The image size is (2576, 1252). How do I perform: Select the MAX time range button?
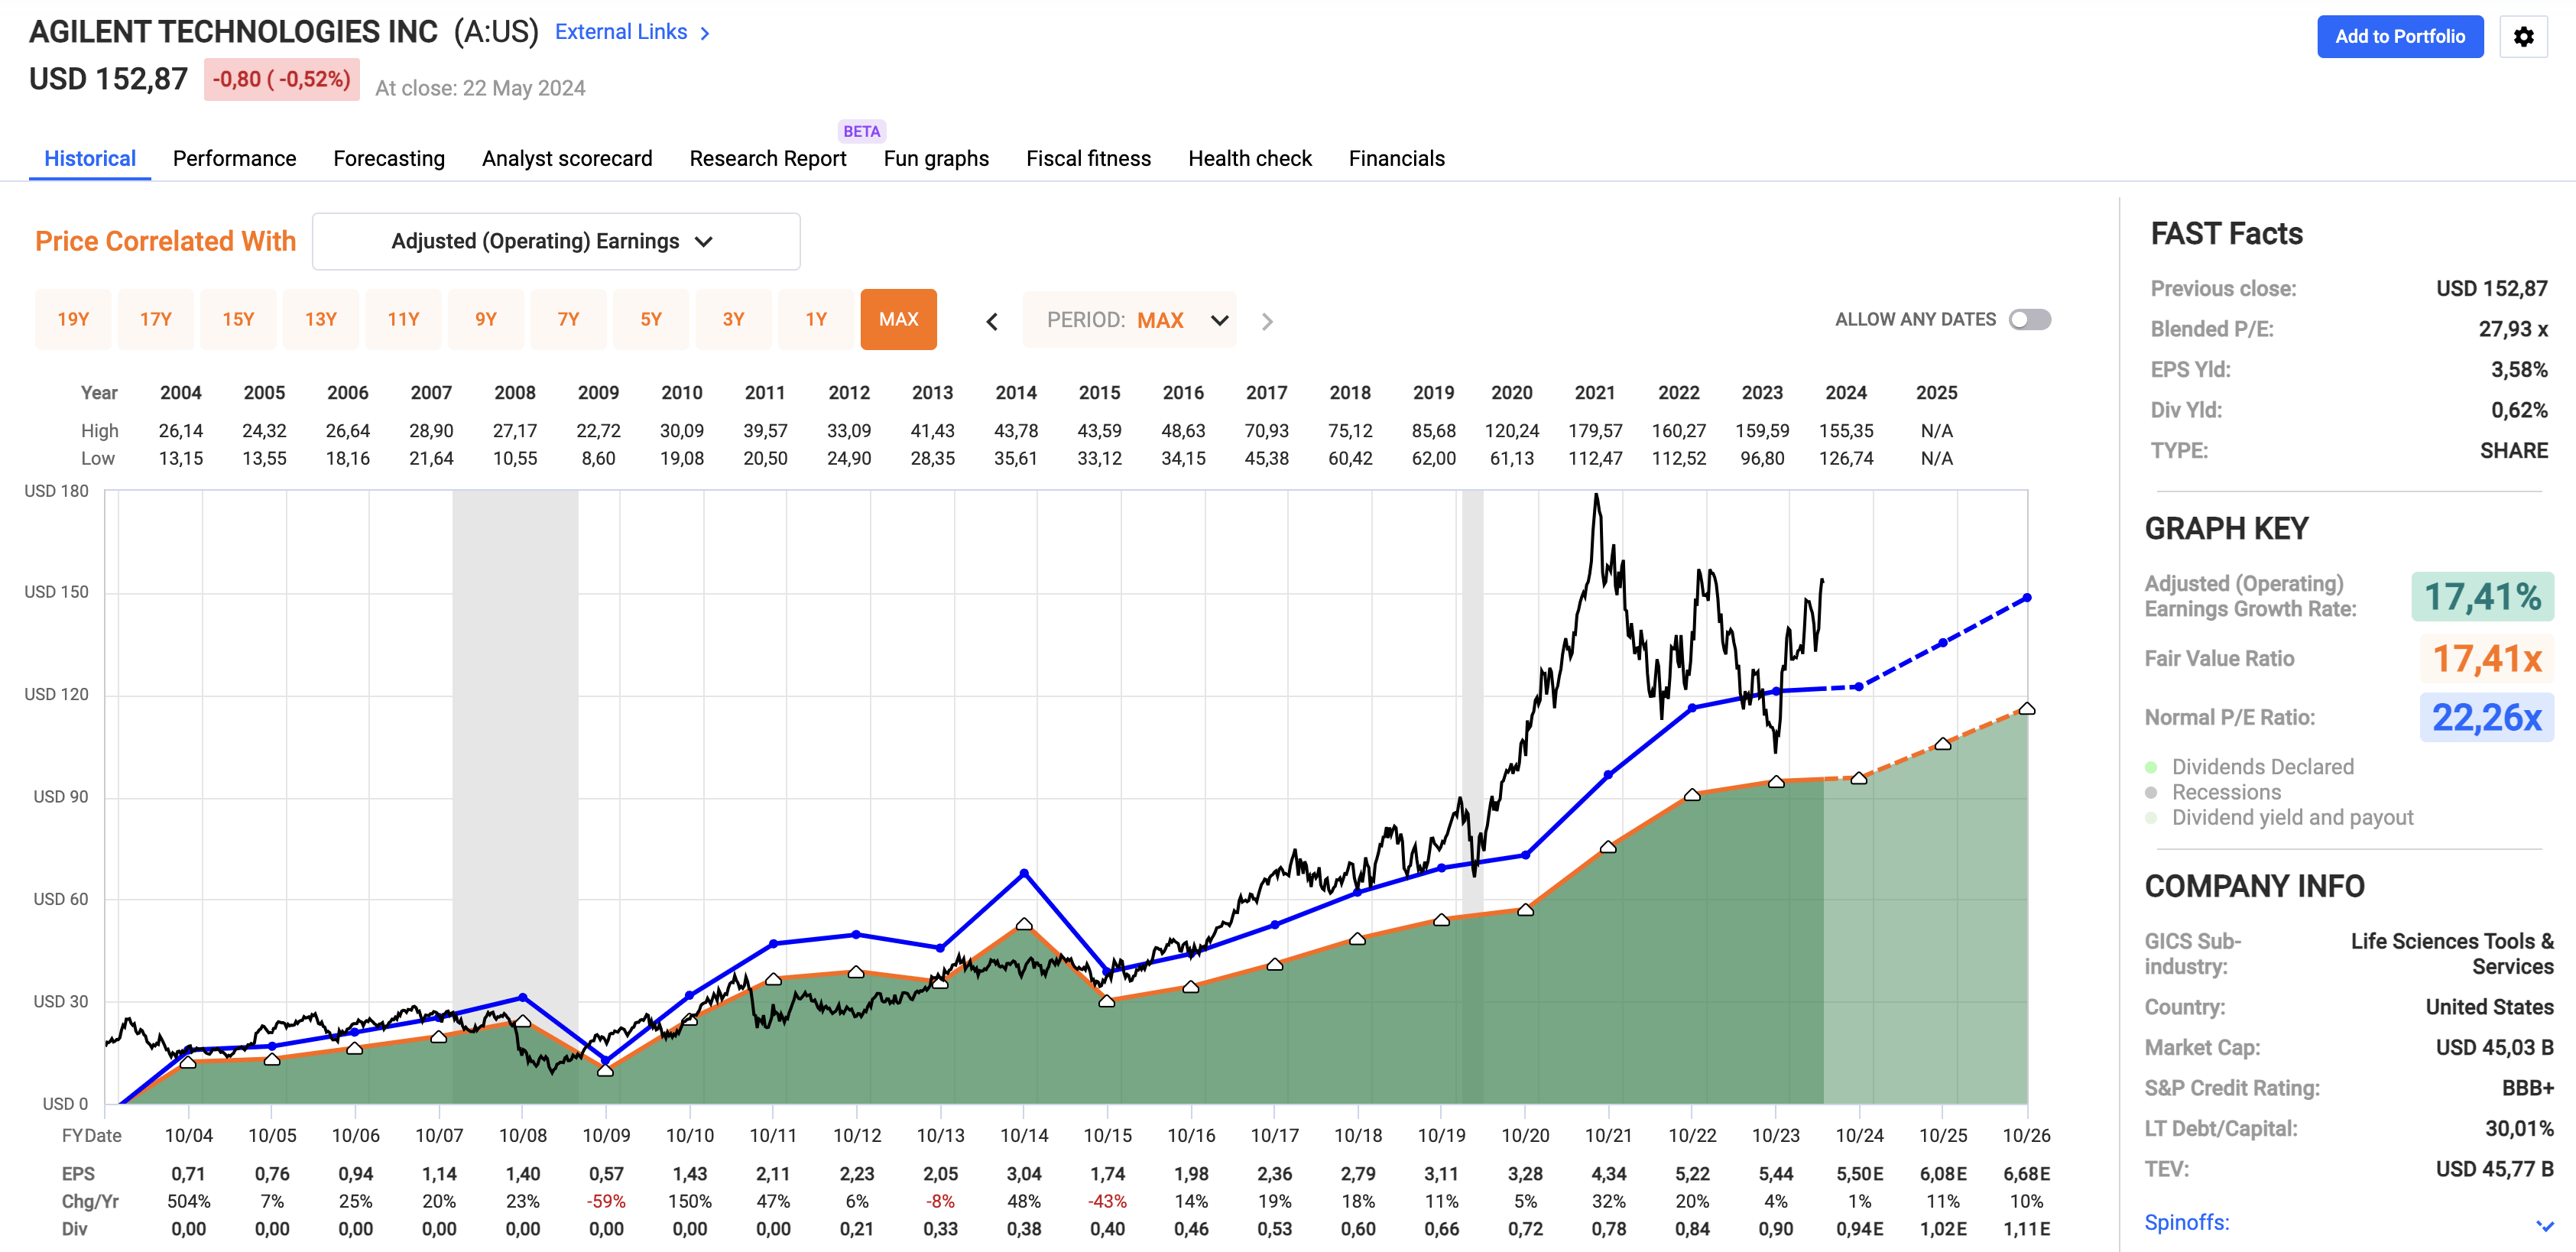(x=899, y=319)
